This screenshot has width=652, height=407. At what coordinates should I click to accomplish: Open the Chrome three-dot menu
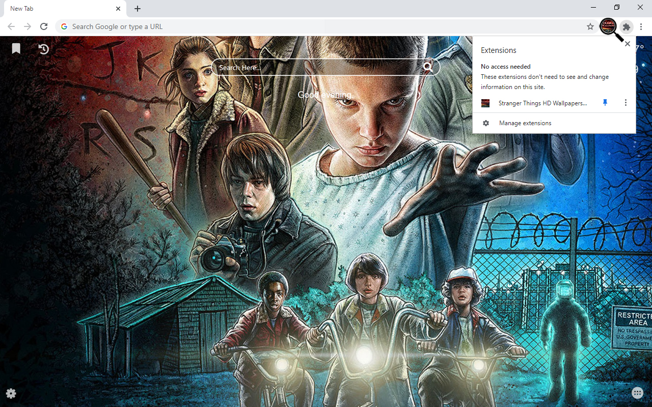click(641, 26)
